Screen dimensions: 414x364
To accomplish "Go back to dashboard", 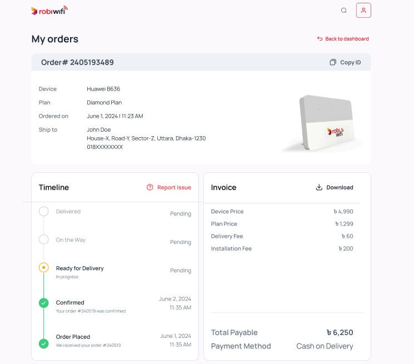I will [x=347, y=39].
